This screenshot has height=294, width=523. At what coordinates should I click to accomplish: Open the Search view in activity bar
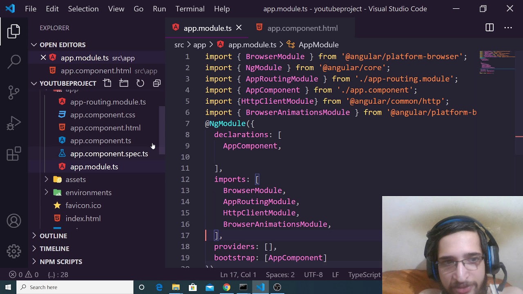[x=14, y=62]
